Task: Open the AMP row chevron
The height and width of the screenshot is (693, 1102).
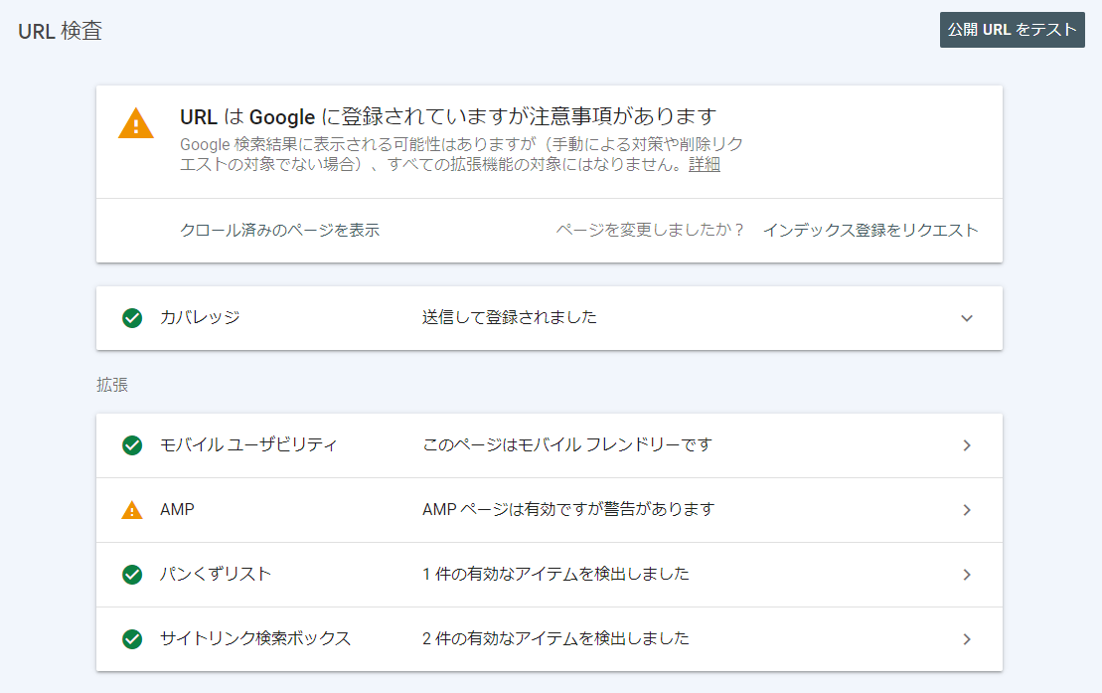Action: coord(967,510)
